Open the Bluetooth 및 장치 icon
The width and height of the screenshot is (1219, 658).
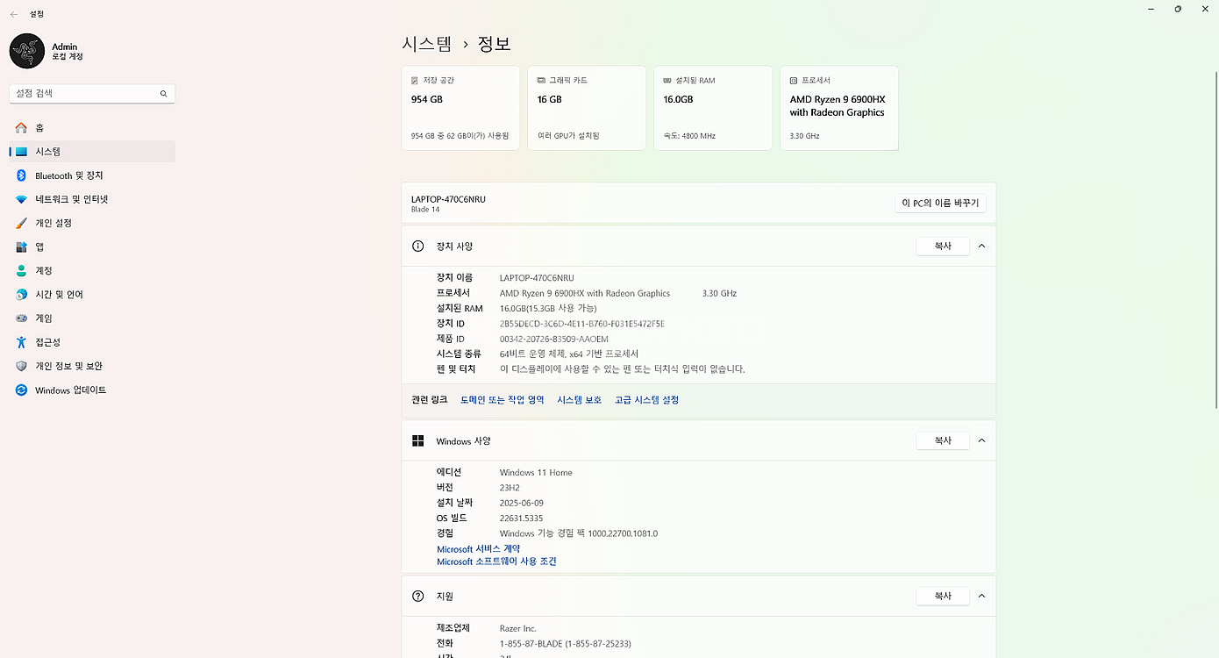click(21, 175)
